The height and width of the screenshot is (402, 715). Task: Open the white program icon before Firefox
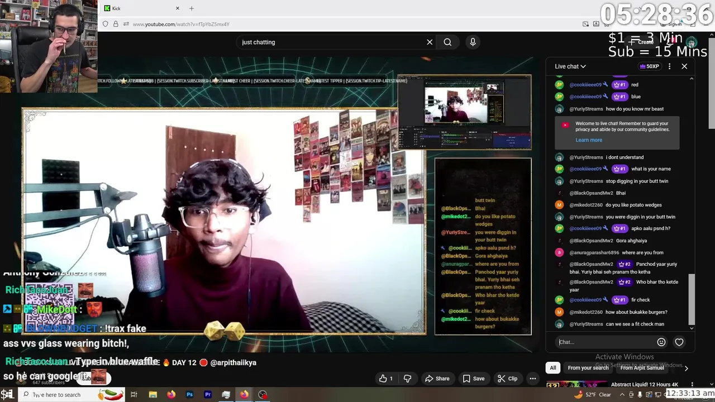(x=226, y=395)
